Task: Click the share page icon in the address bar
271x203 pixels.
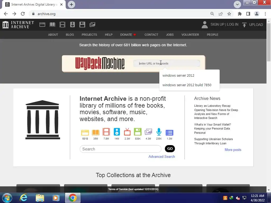Action: [221, 14]
